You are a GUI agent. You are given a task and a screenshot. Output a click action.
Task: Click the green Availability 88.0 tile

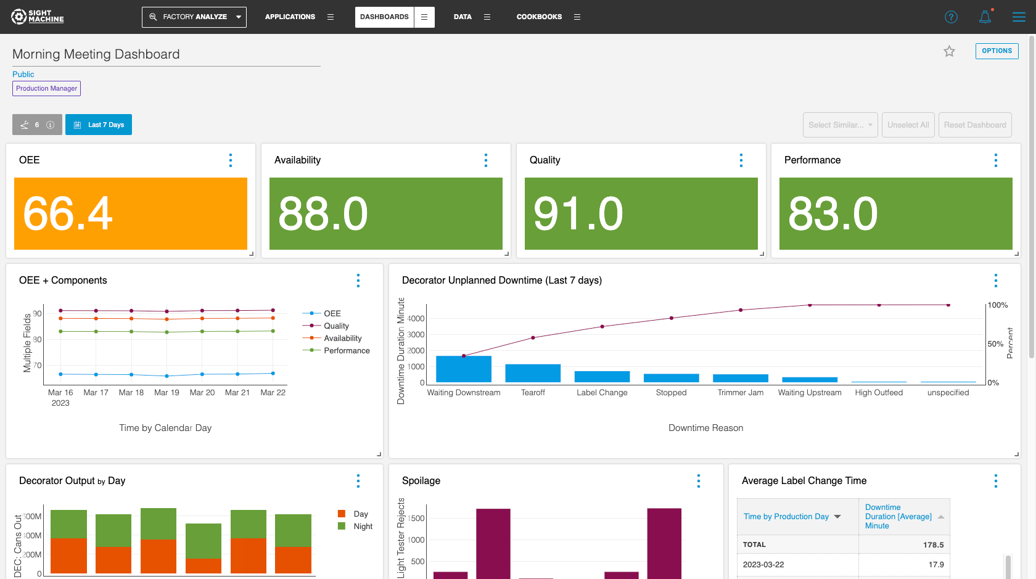(386, 214)
